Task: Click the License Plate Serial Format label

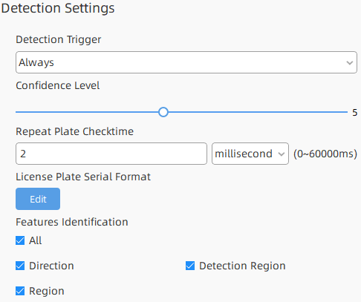Action: click(83, 177)
